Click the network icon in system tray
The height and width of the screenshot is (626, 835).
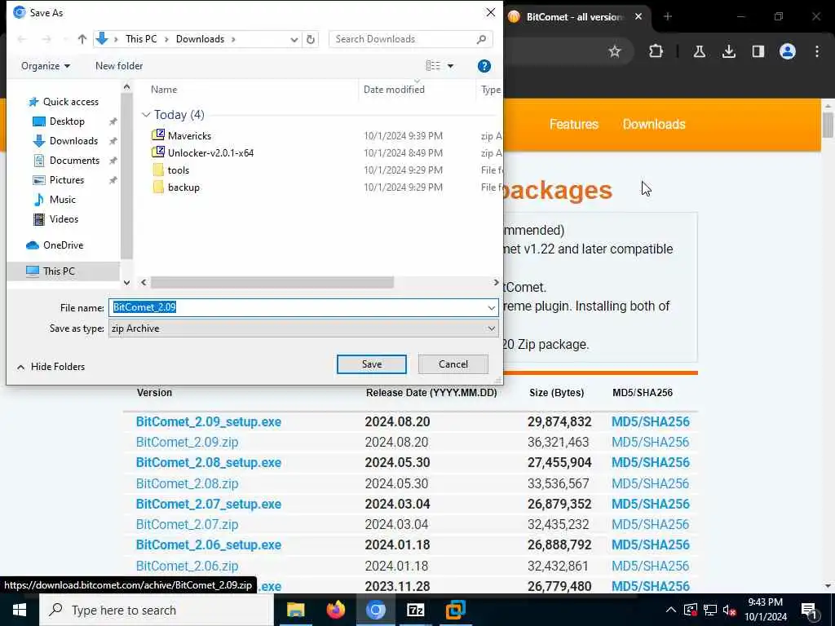tap(710, 611)
